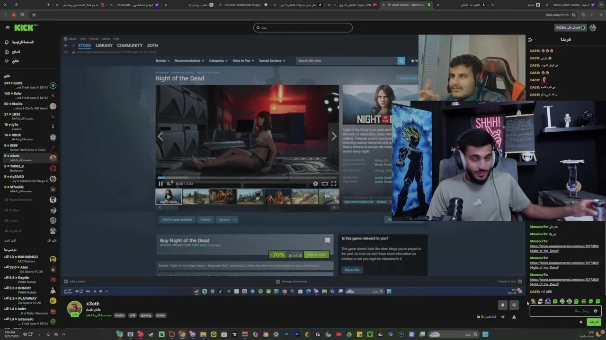The height and width of the screenshot is (340, 606).
Task: Toggle stream notifications bell
Action: click(x=503, y=305)
